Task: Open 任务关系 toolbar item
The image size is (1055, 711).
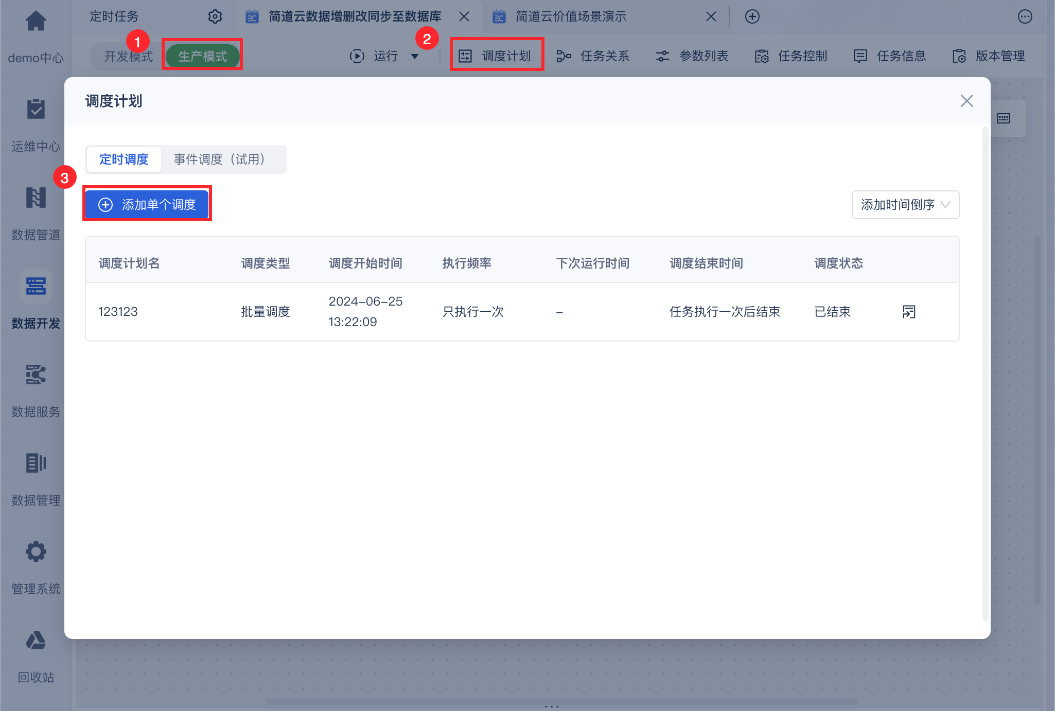Action: coord(593,56)
